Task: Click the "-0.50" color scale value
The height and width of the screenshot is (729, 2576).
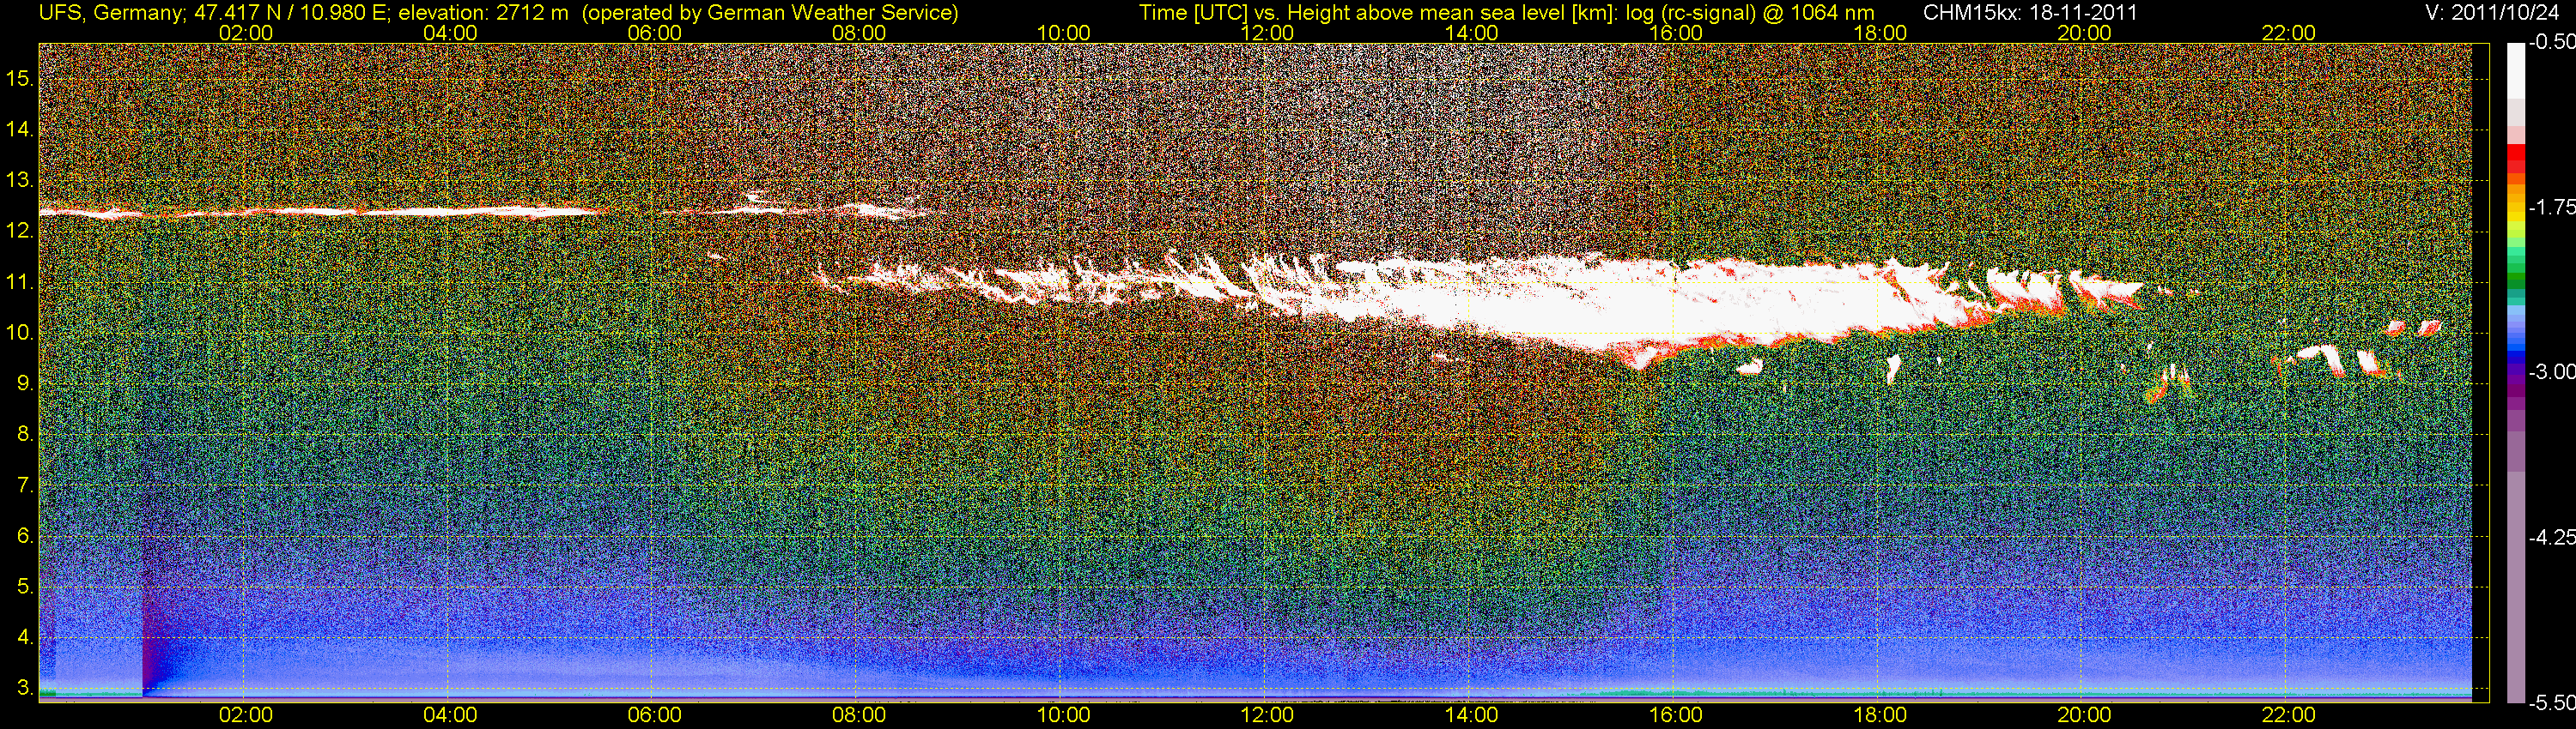Action: [2552, 44]
